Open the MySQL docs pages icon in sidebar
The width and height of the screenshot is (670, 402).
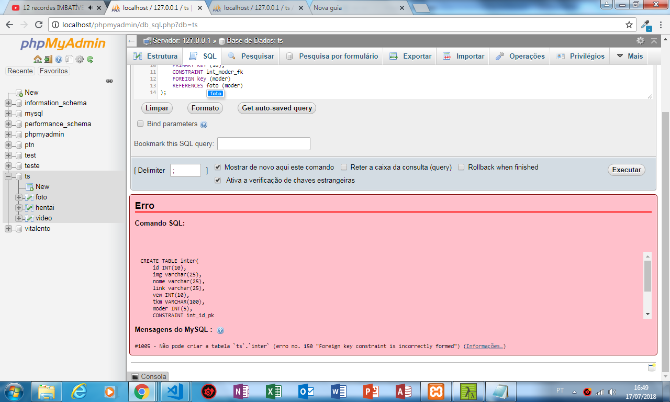pos(69,59)
